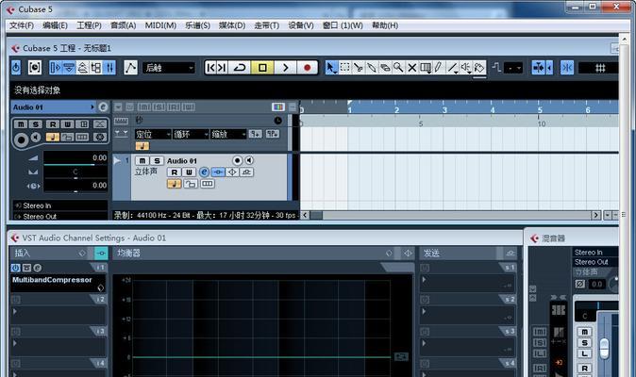Select the Draw pencil tool
The image size is (636, 377).
coord(439,67)
